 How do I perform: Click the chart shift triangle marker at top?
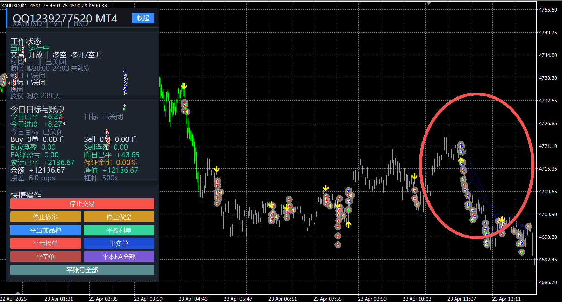[429, 3]
